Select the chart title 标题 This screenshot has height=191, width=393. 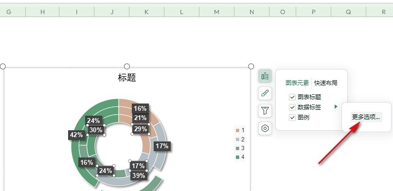(x=127, y=78)
